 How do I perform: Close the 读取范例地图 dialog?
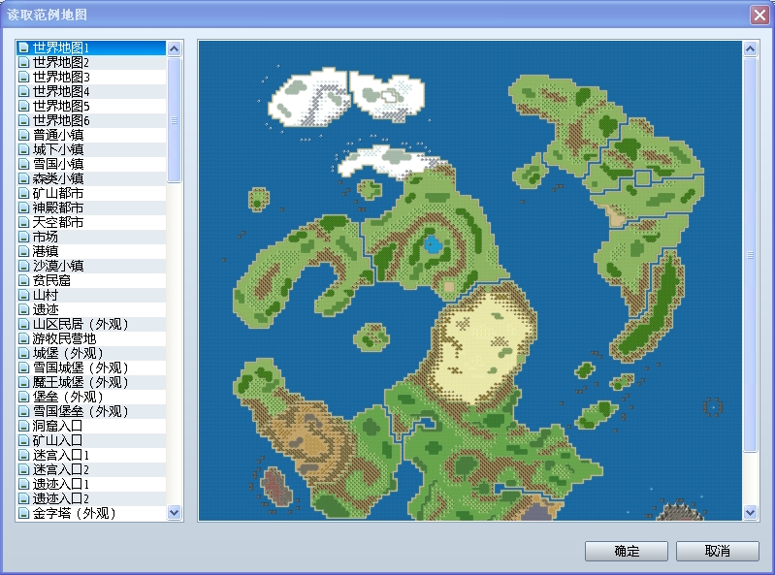pos(759,15)
